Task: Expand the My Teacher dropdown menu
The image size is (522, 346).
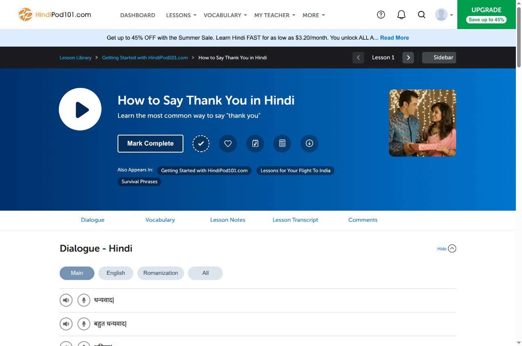Action: pyautogui.click(x=275, y=15)
